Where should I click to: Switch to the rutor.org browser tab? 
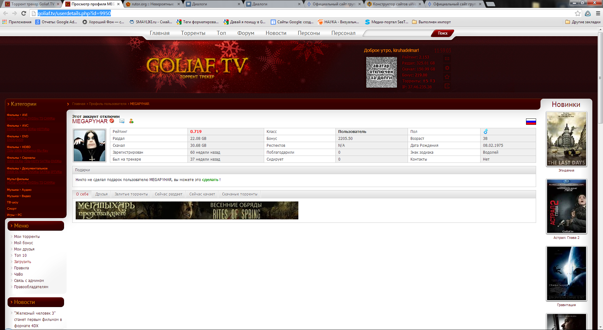click(153, 4)
